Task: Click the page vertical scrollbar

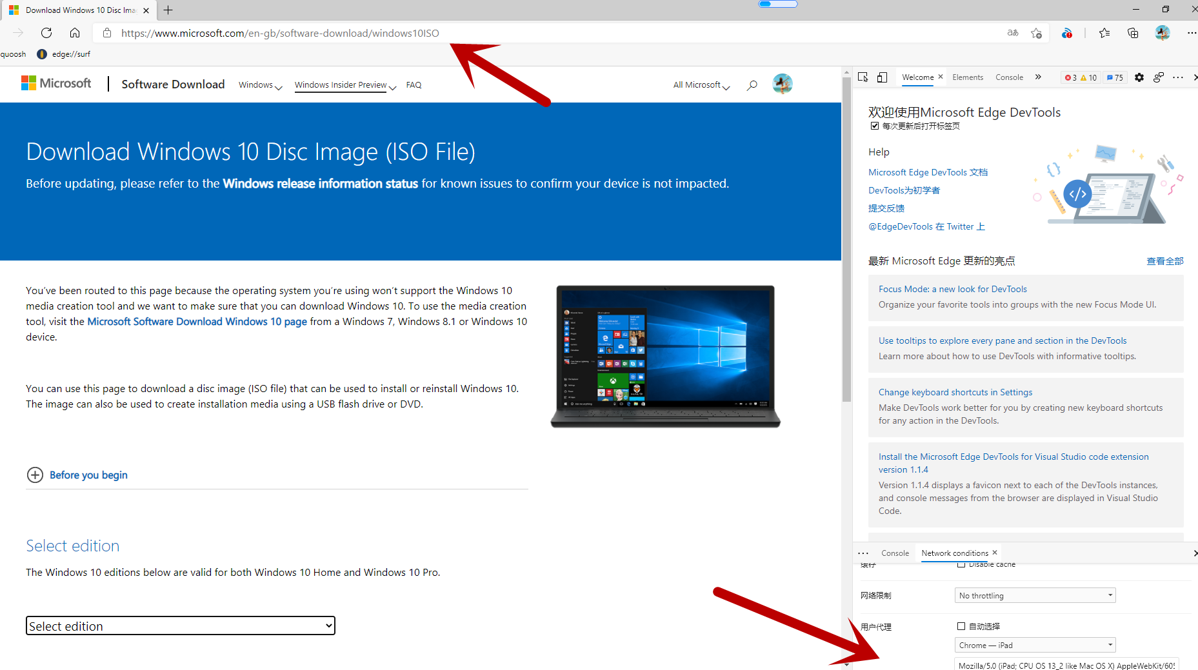Action: click(x=846, y=241)
